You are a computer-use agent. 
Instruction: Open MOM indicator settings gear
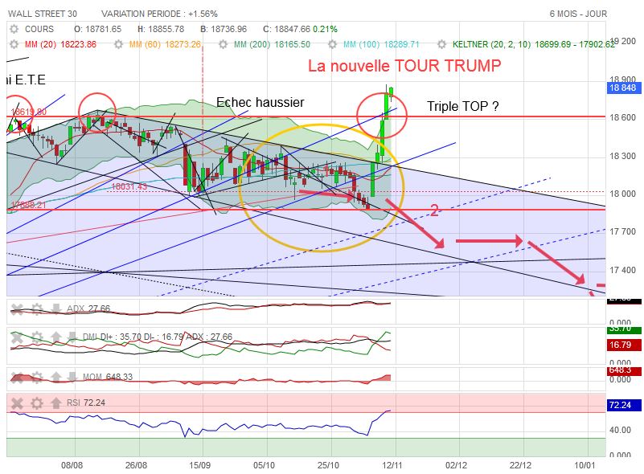36,377
